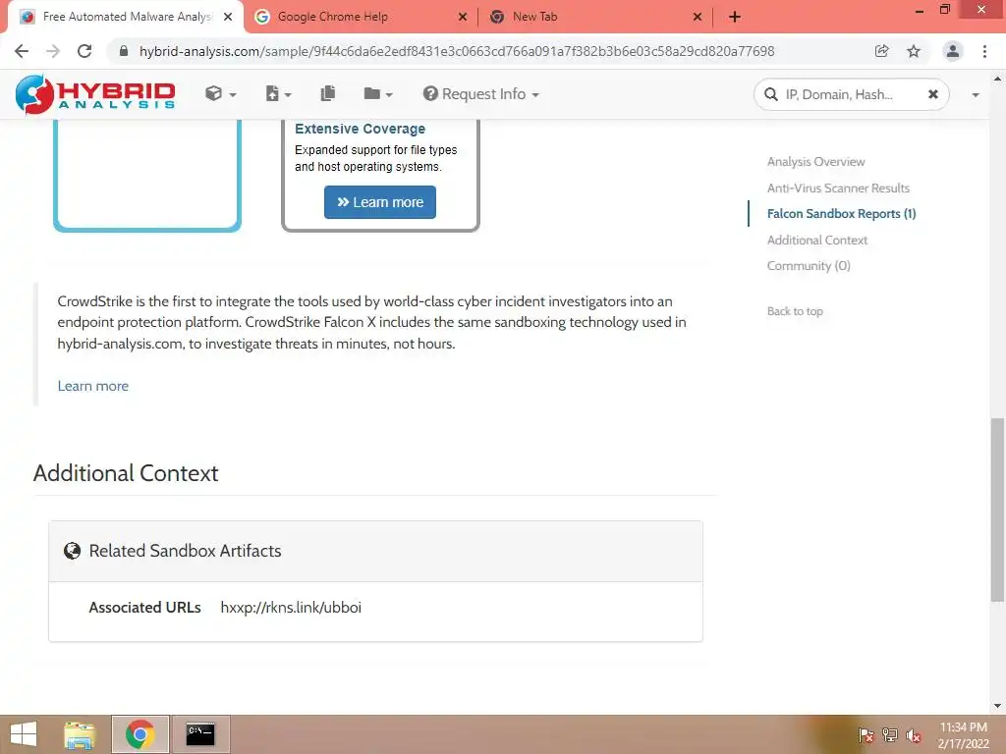Open the sandbox cube icon menu

click(x=221, y=94)
